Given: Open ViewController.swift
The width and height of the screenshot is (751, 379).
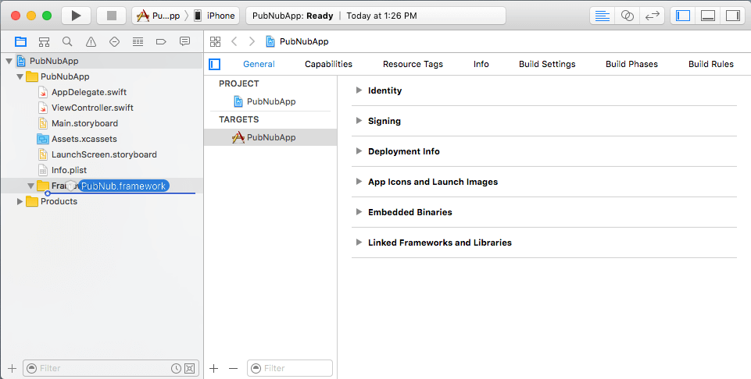Looking at the screenshot, I should coord(92,108).
